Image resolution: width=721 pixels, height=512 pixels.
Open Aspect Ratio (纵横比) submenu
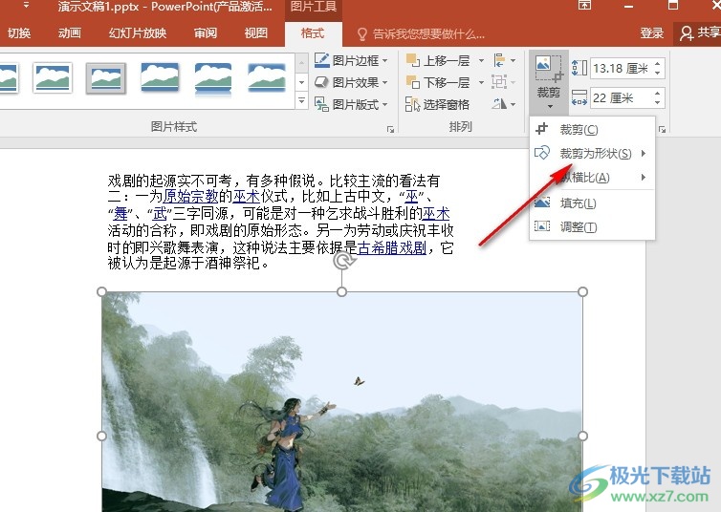[592, 178]
